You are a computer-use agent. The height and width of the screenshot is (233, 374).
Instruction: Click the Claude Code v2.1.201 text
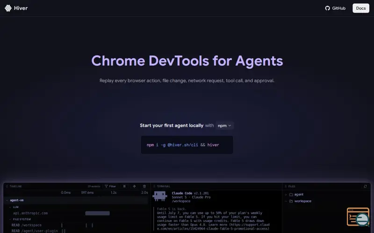[190, 193]
